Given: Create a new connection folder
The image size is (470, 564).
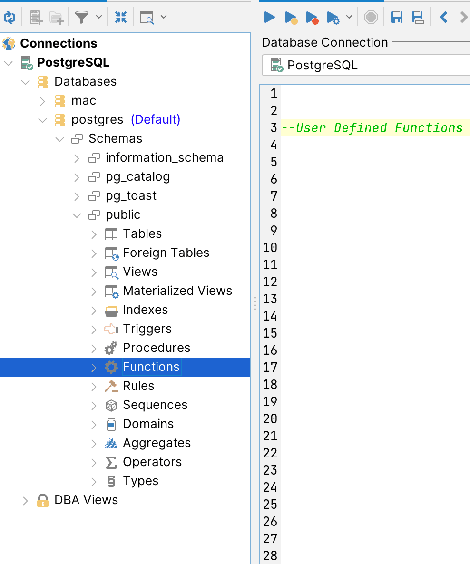Looking at the screenshot, I should (56, 18).
